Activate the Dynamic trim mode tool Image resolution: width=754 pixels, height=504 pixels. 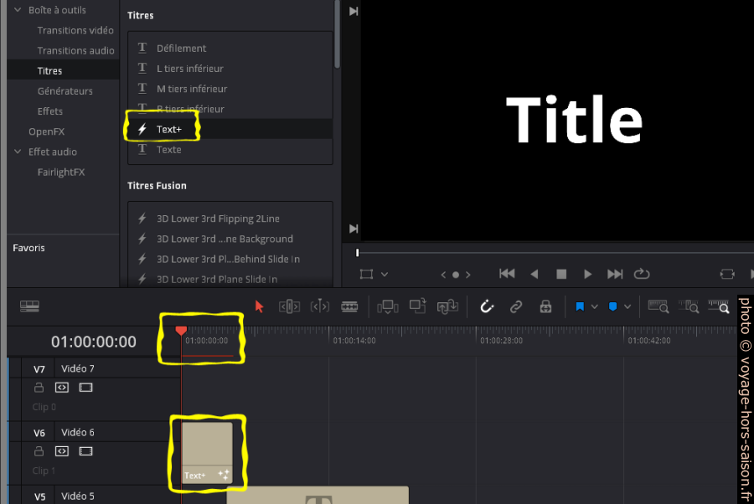tap(320, 306)
